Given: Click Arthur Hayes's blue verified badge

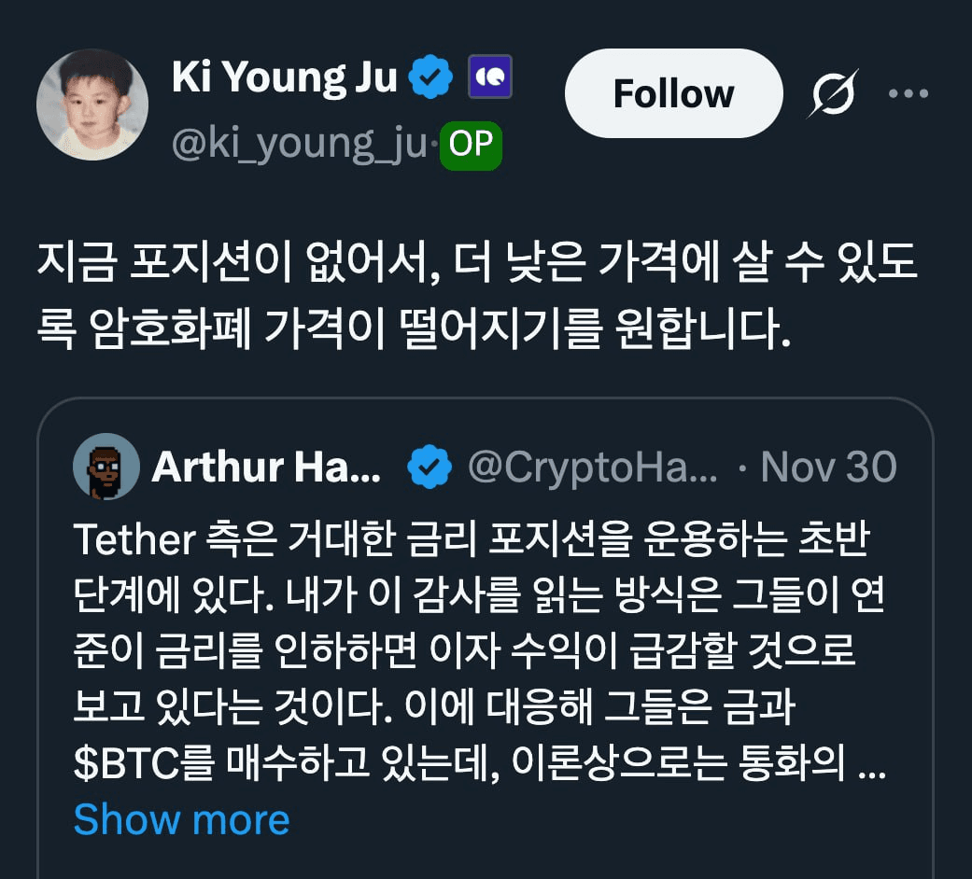Looking at the screenshot, I should [430, 467].
